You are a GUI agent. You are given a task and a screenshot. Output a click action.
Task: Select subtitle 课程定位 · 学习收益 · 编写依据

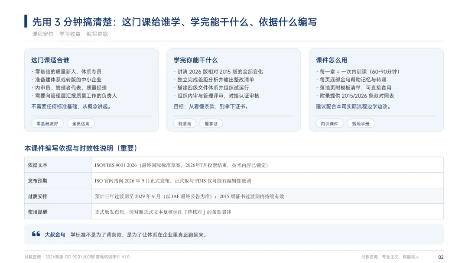pyautogui.click(x=70, y=34)
